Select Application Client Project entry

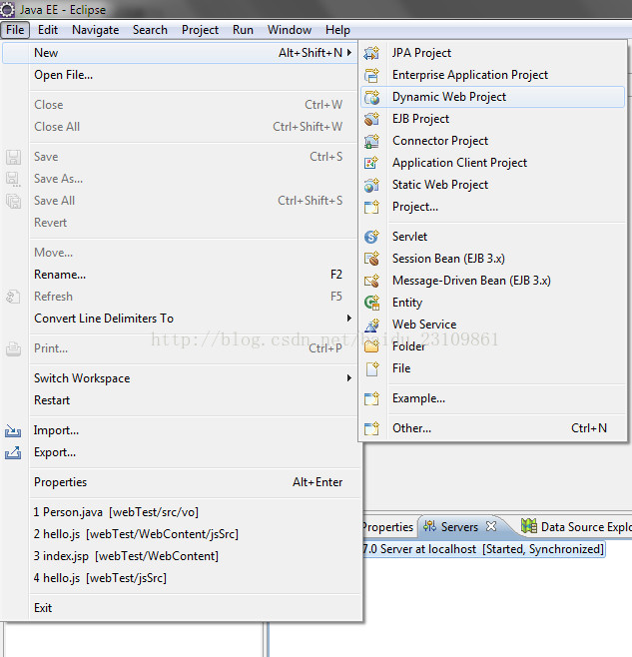(492, 163)
